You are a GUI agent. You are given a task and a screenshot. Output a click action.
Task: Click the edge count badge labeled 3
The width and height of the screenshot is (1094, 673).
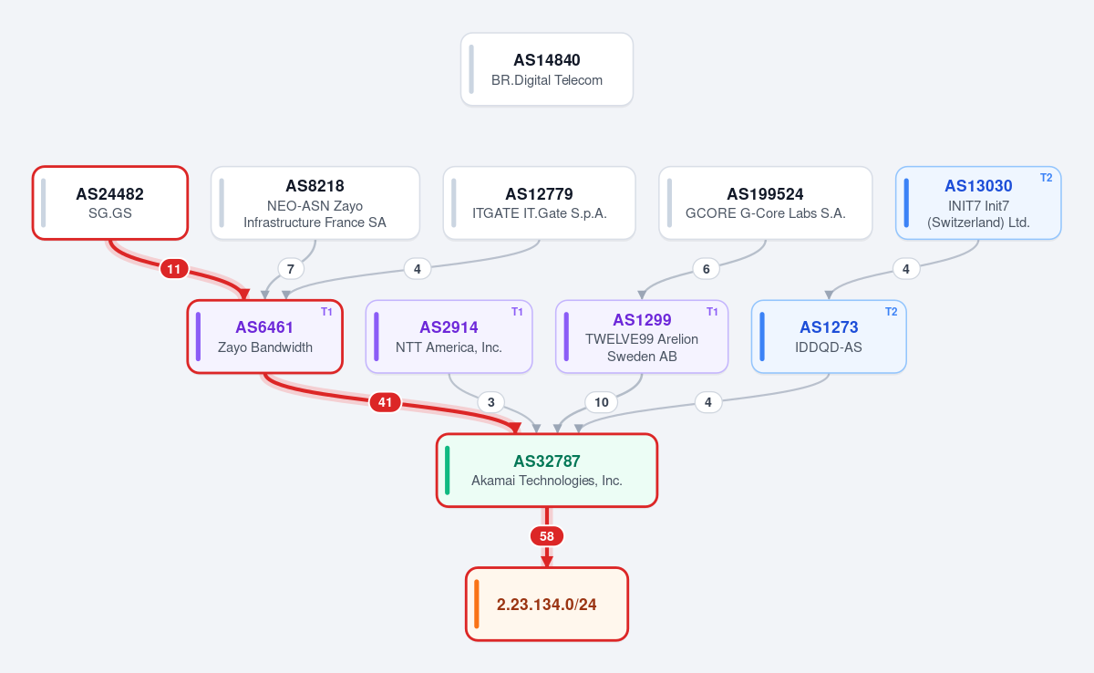[x=491, y=402]
